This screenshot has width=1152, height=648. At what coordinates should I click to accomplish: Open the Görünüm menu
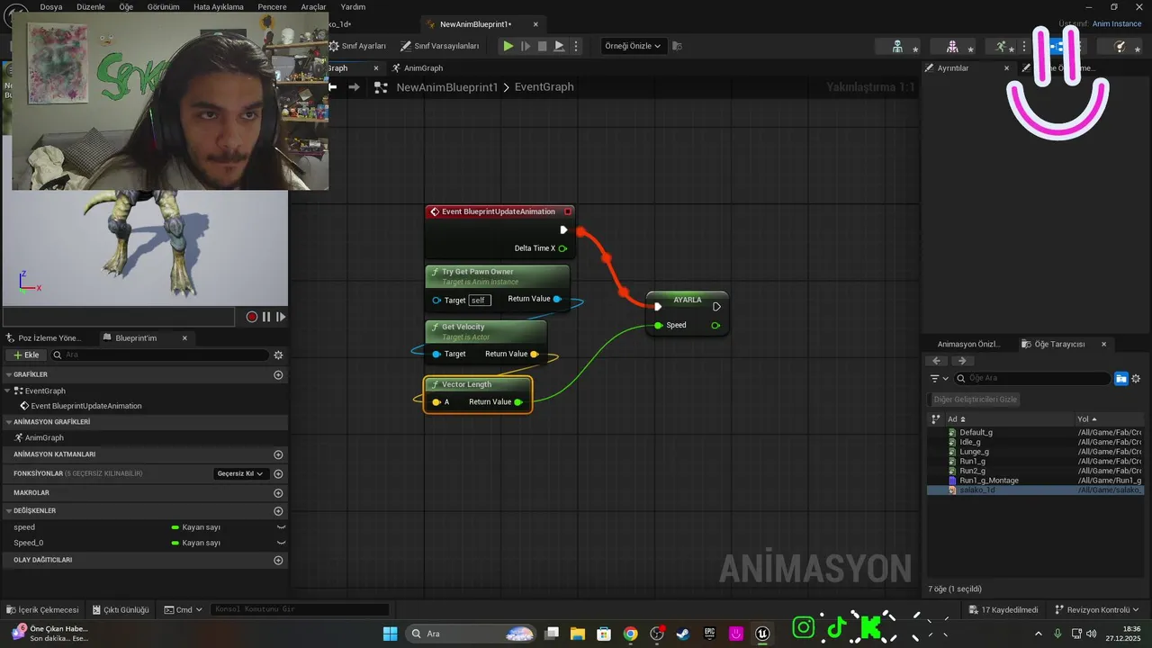tap(163, 6)
